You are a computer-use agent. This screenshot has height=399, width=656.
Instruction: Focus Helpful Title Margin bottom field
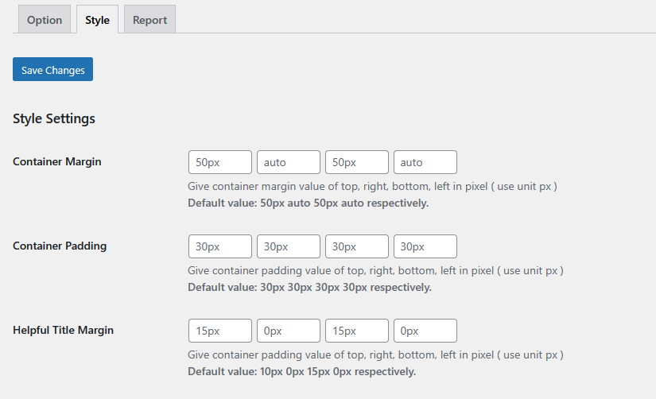click(357, 331)
